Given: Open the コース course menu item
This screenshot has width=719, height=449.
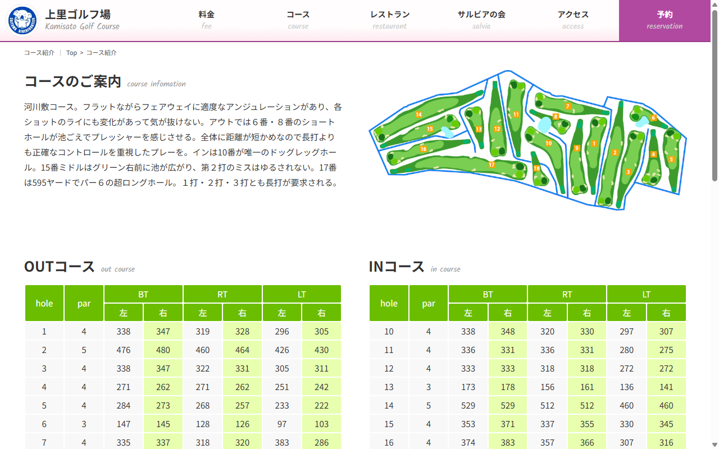Looking at the screenshot, I should [298, 20].
